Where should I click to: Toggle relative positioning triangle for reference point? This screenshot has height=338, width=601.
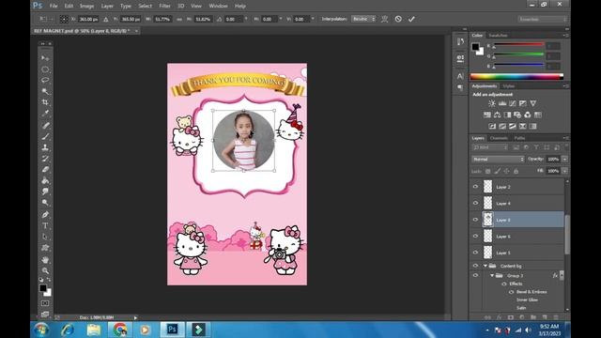(106, 19)
